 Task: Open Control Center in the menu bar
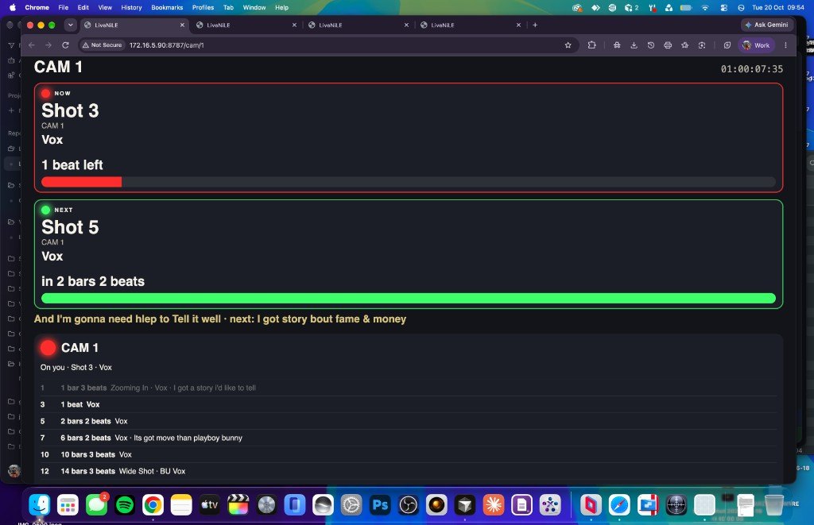(723, 8)
